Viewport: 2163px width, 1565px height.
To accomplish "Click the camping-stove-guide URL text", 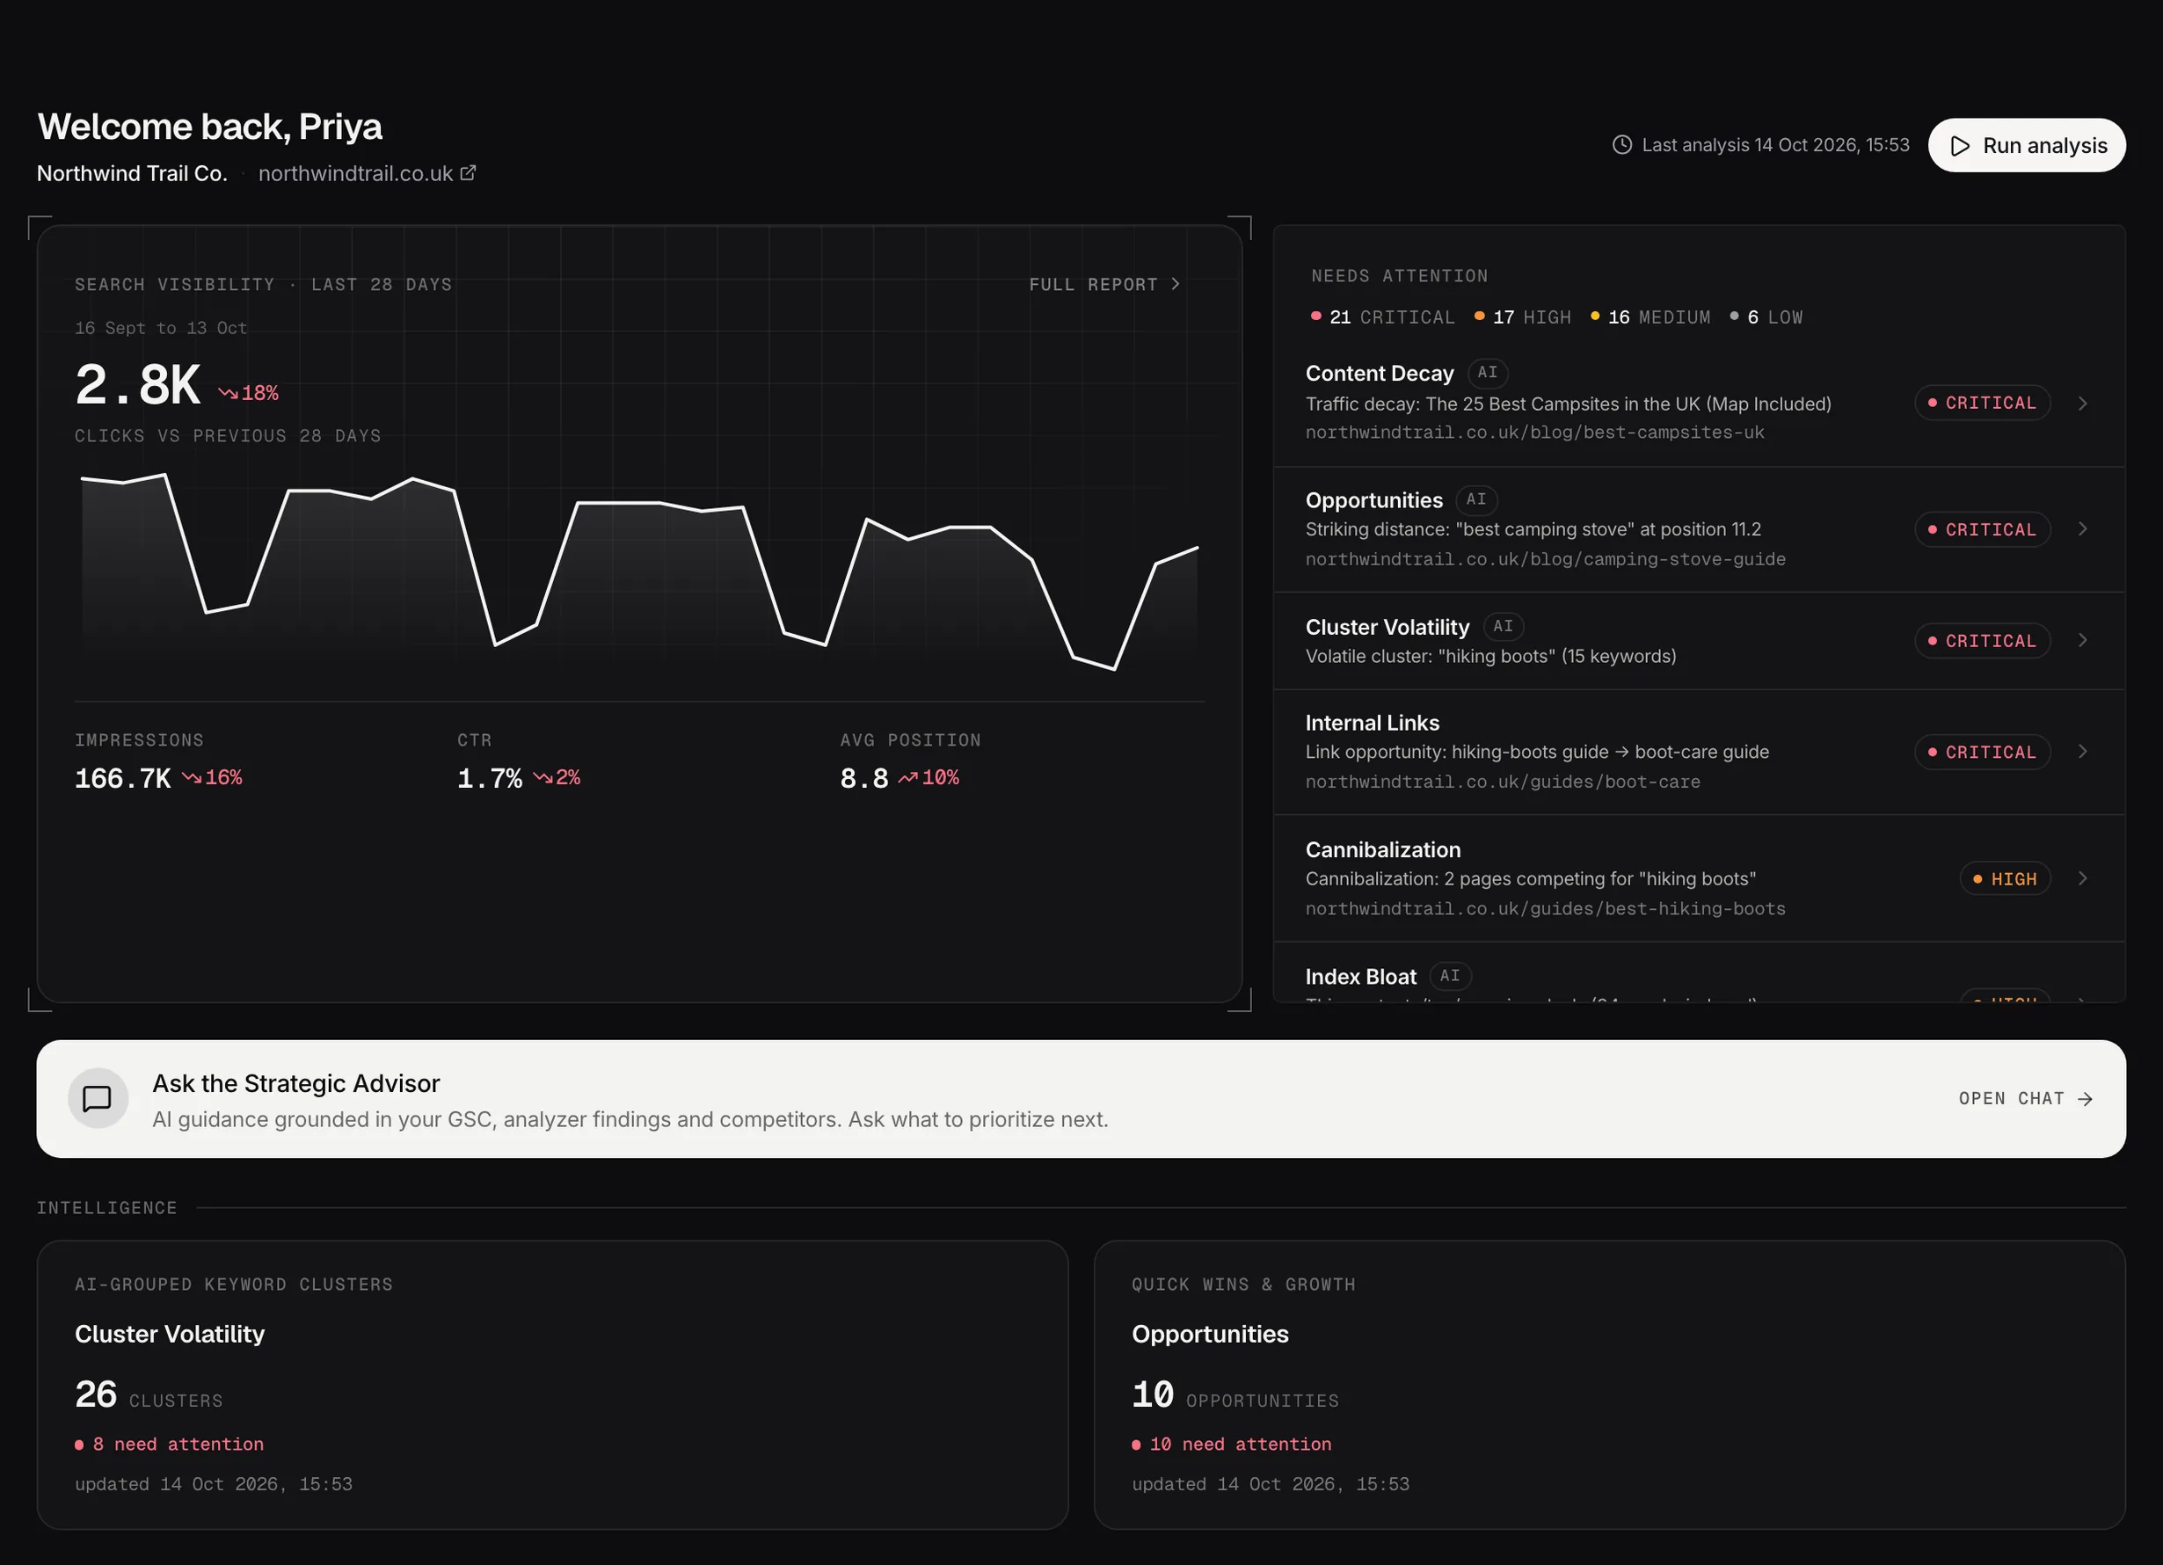I will coord(1545,560).
